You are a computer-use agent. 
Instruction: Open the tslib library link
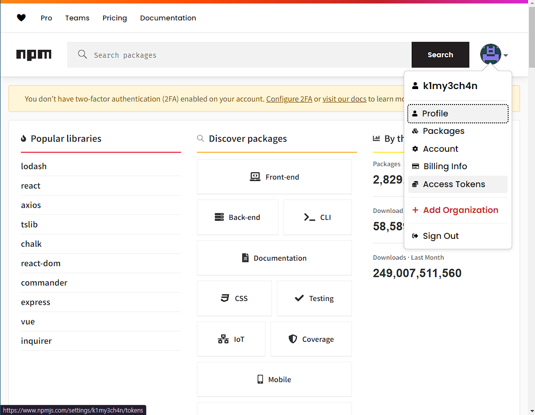tap(29, 225)
